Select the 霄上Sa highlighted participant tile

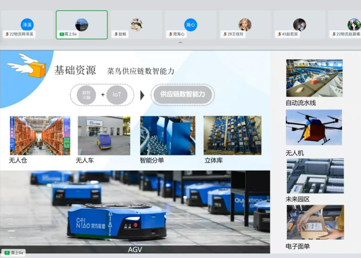[82, 25]
